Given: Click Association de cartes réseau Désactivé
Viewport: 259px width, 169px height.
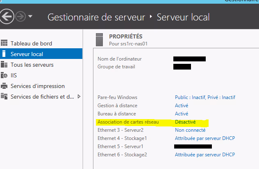Looking at the screenshot, I should 185,122.
